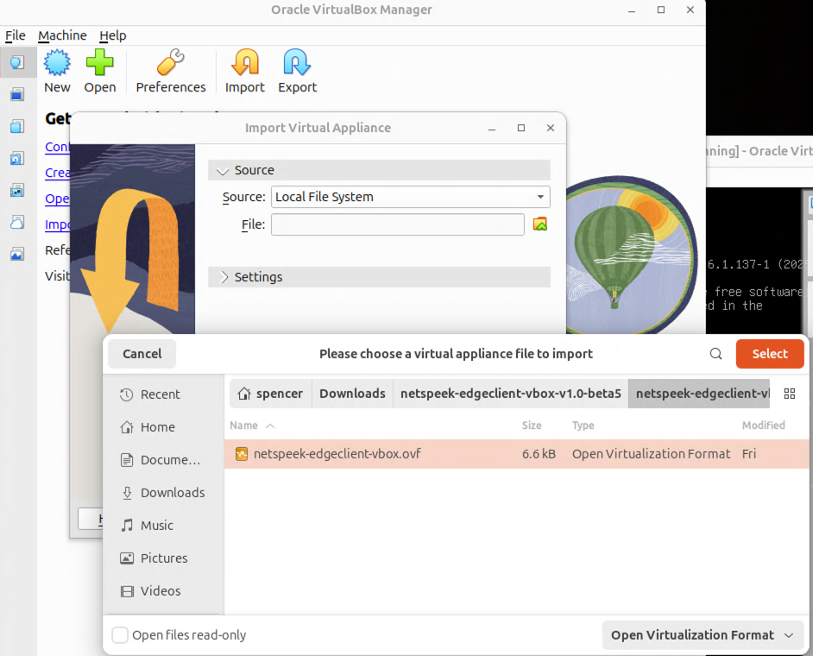Select netspeek-edgeclient-vbox.ovf file
This screenshot has width=813, height=656.
[337, 454]
